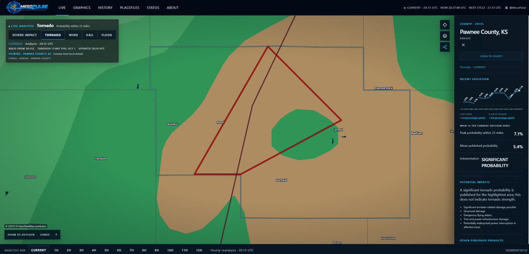This screenshot has height=254, width=529.
Task: Close the Pawnee County panel with X
Action: [x=463, y=45]
